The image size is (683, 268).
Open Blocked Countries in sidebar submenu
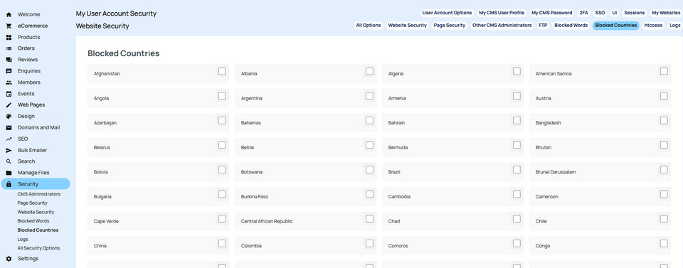pyautogui.click(x=38, y=230)
